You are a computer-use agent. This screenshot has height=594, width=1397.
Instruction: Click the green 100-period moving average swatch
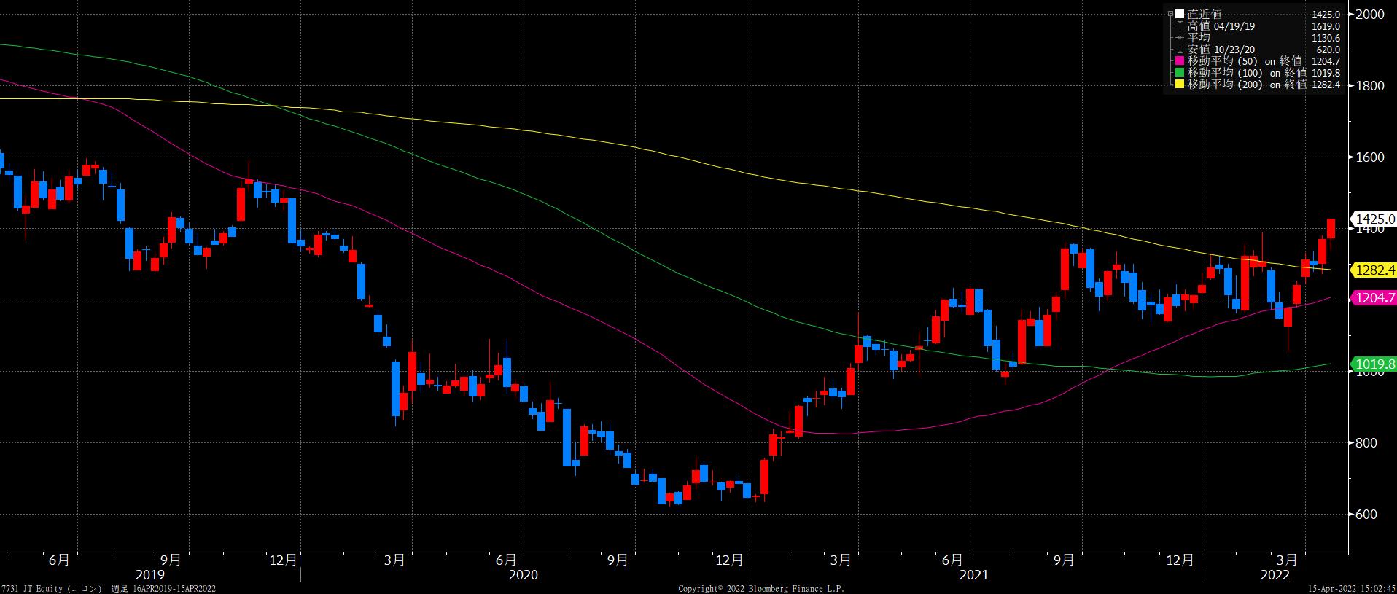coord(1181,73)
